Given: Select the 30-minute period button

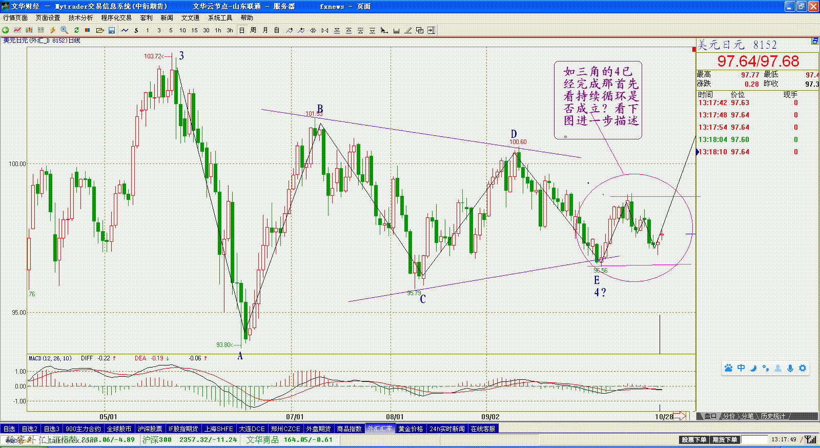Looking at the screenshot, I should pos(206,30).
